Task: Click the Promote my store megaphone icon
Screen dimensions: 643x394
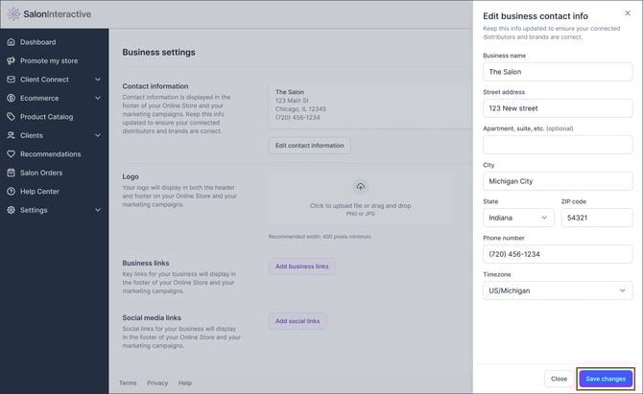Action: pos(12,60)
